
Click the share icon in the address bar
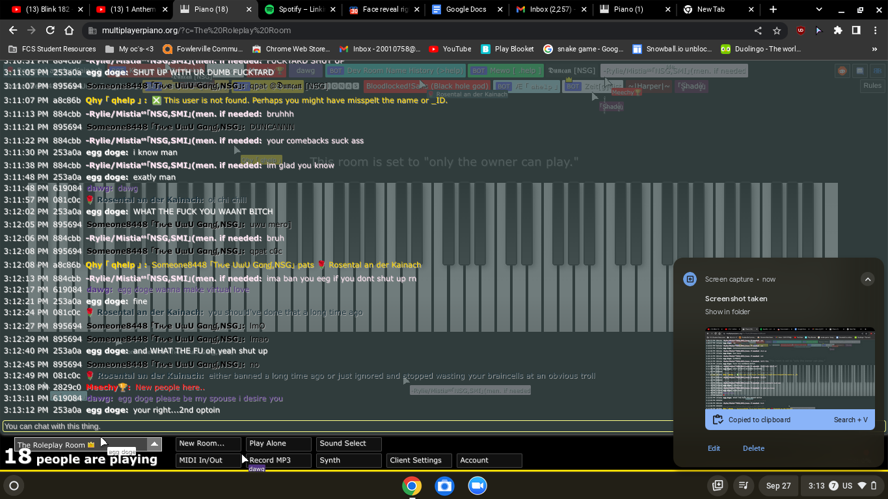758,31
